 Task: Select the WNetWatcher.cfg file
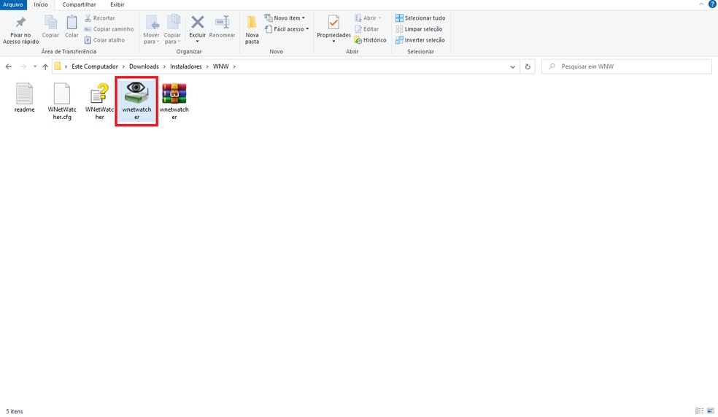[62, 102]
